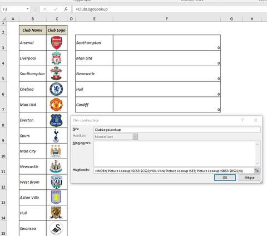Screen dimensions: 267x236
Task: Select the Man City name cell
Action: click(x=32, y=151)
